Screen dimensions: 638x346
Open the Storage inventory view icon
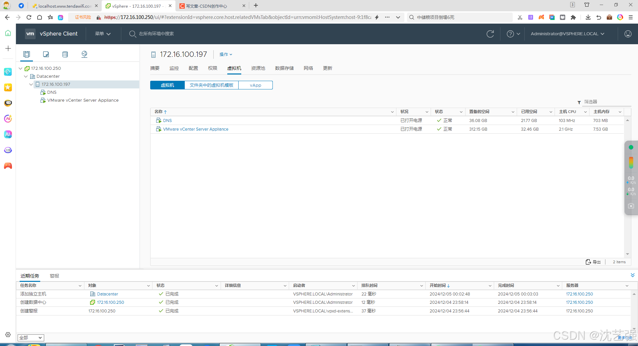click(x=65, y=54)
